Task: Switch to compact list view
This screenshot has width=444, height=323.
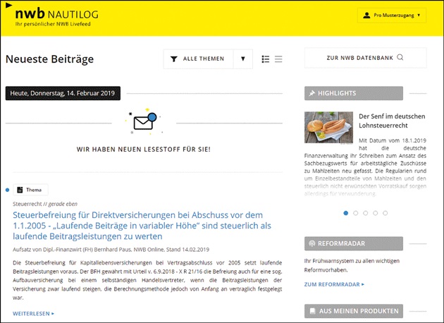Action: pyautogui.click(x=278, y=59)
